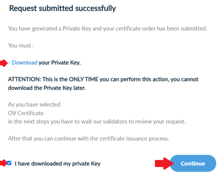The image size is (222, 176).
Task: Click the 'As you have selected' line
Action: pos(34,104)
